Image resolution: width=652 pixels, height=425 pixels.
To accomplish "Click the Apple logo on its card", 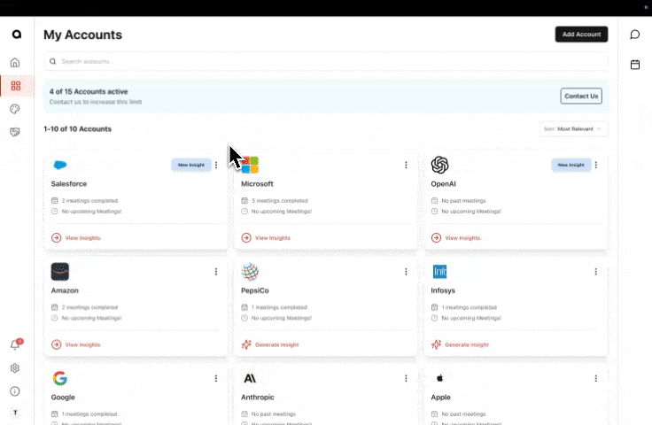I will (439, 378).
